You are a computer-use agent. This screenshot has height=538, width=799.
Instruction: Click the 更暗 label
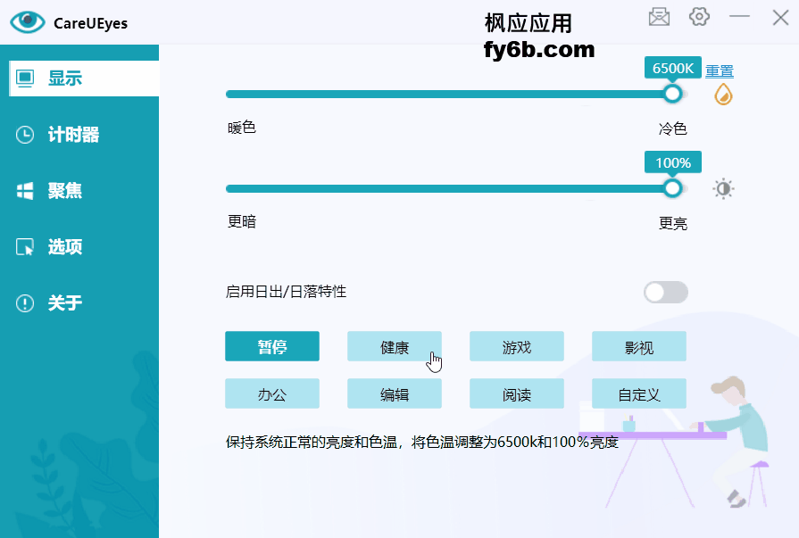pyautogui.click(x=242, y=221)
